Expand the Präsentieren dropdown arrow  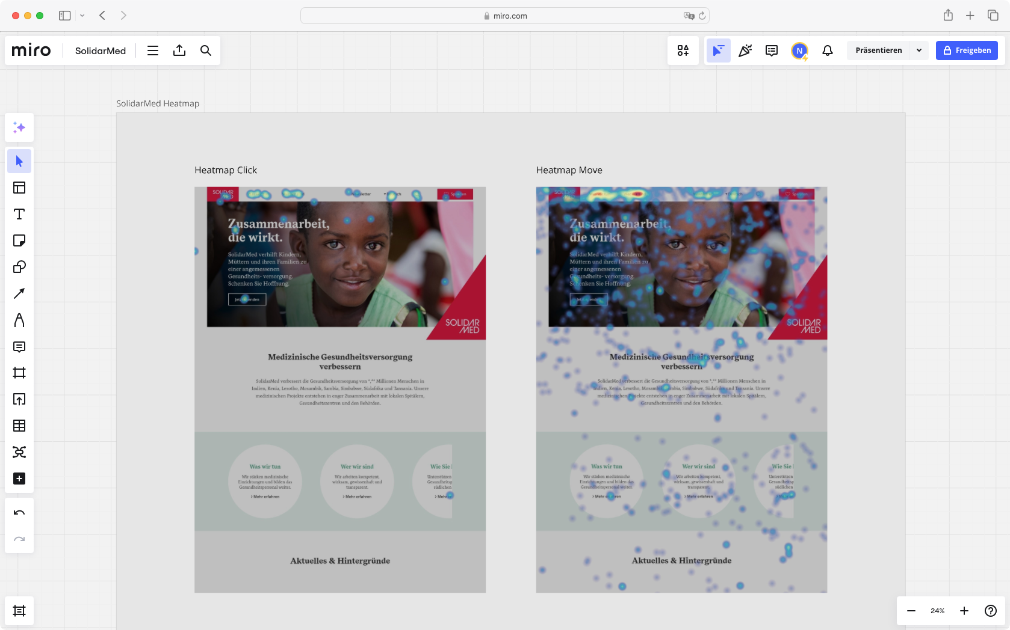(919, 50)
